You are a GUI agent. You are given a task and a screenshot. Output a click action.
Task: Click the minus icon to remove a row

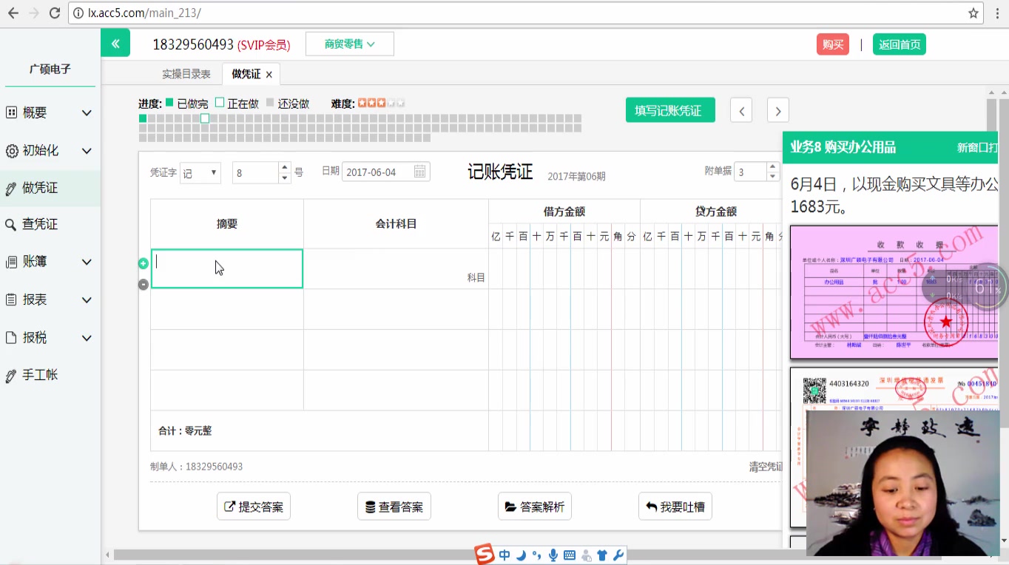(x=143, y=284)
